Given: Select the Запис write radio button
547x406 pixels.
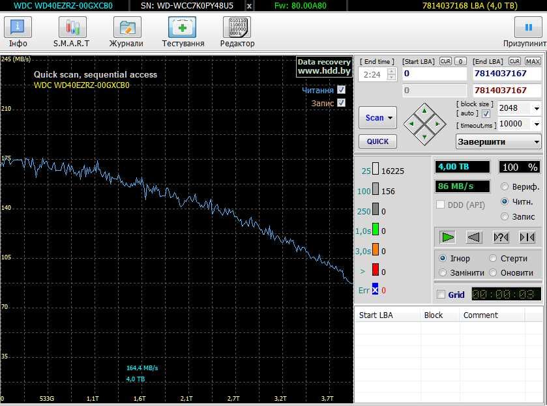Looking at the screenshot, I should pos(505,216).
